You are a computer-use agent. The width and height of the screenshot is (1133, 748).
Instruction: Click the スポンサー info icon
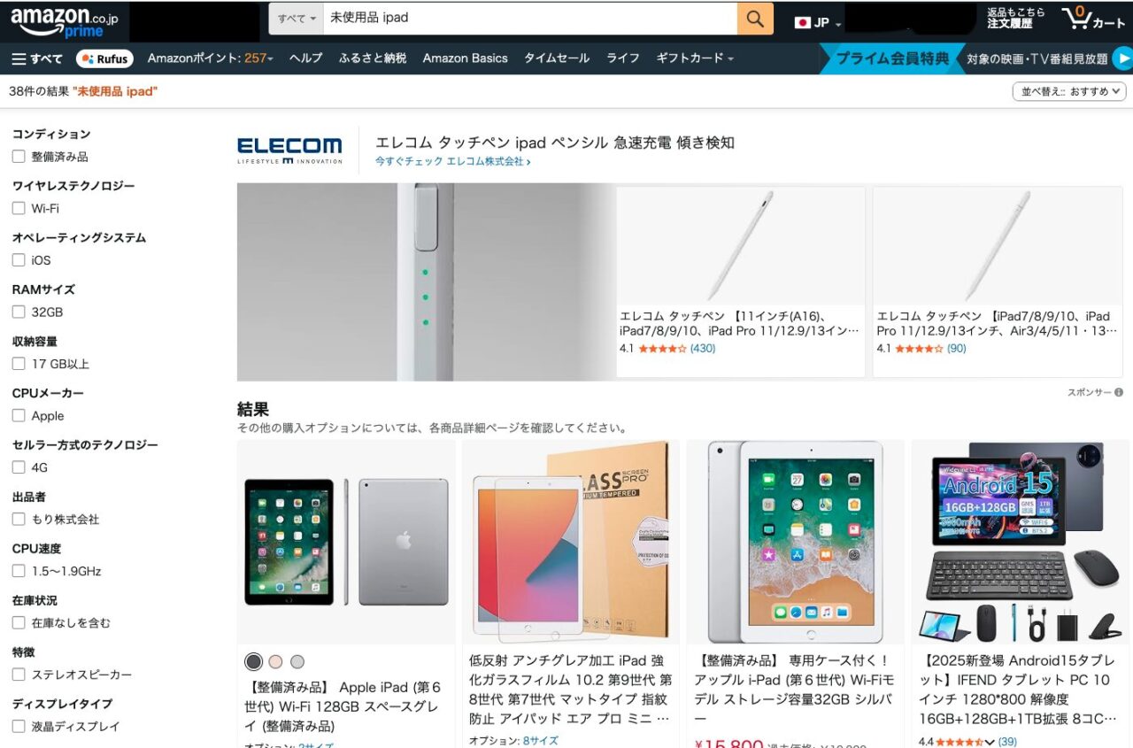tap(1119, 392)
